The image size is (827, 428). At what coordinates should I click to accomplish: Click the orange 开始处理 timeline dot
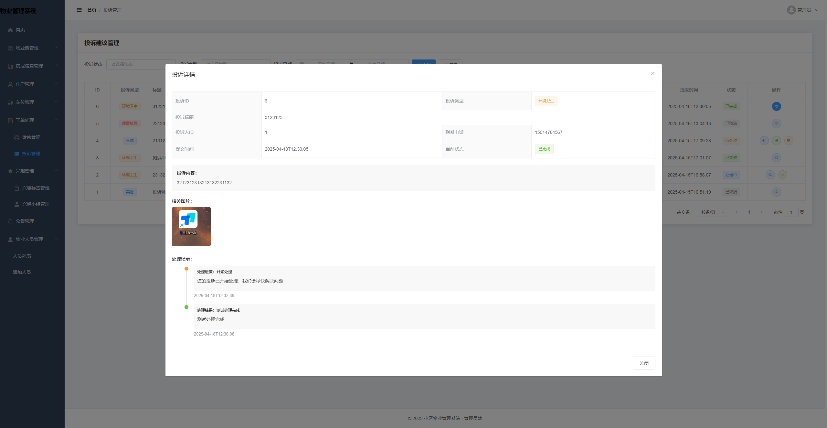coord(186,269)
